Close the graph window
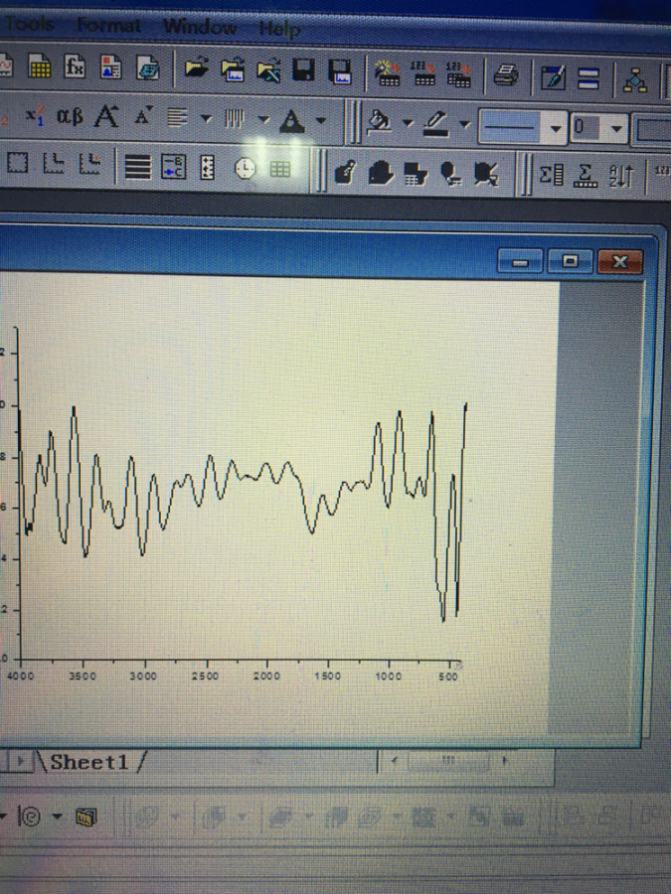This screenshot has width=671, height=894. 619,261
